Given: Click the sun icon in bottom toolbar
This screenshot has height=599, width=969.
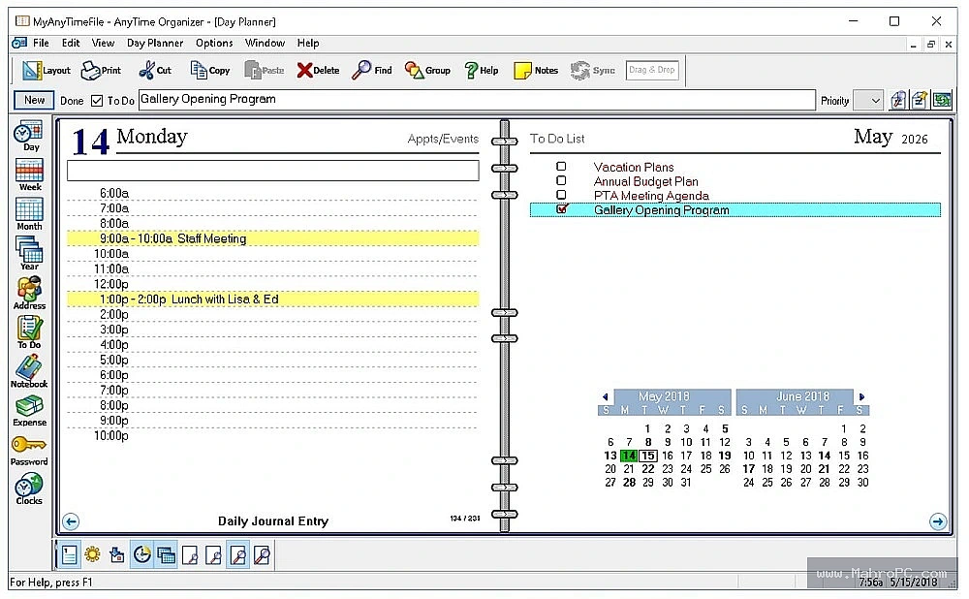Looking at the screenshot, I should point(93,555).
